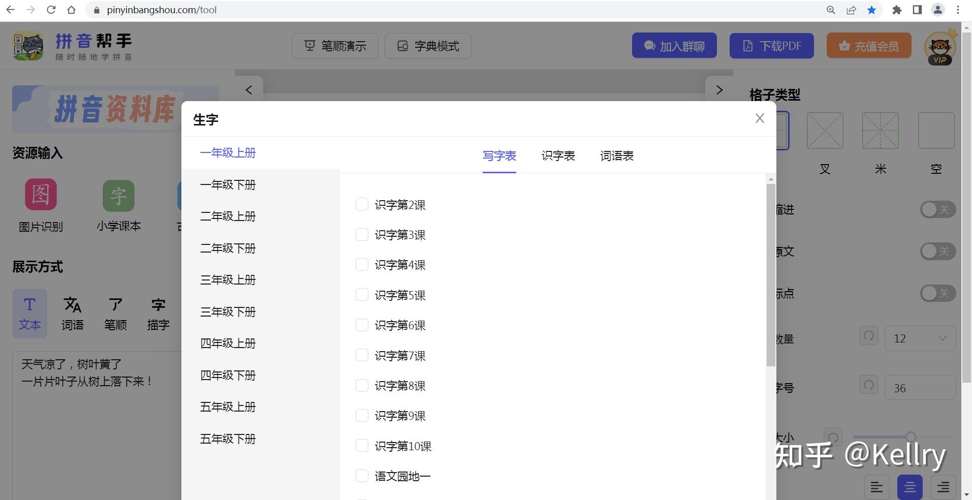The width and height of the screenshot is (972, 500).
Task: Go to next page with right chevron
Action: pyautogui.click(x=719, y=90)
